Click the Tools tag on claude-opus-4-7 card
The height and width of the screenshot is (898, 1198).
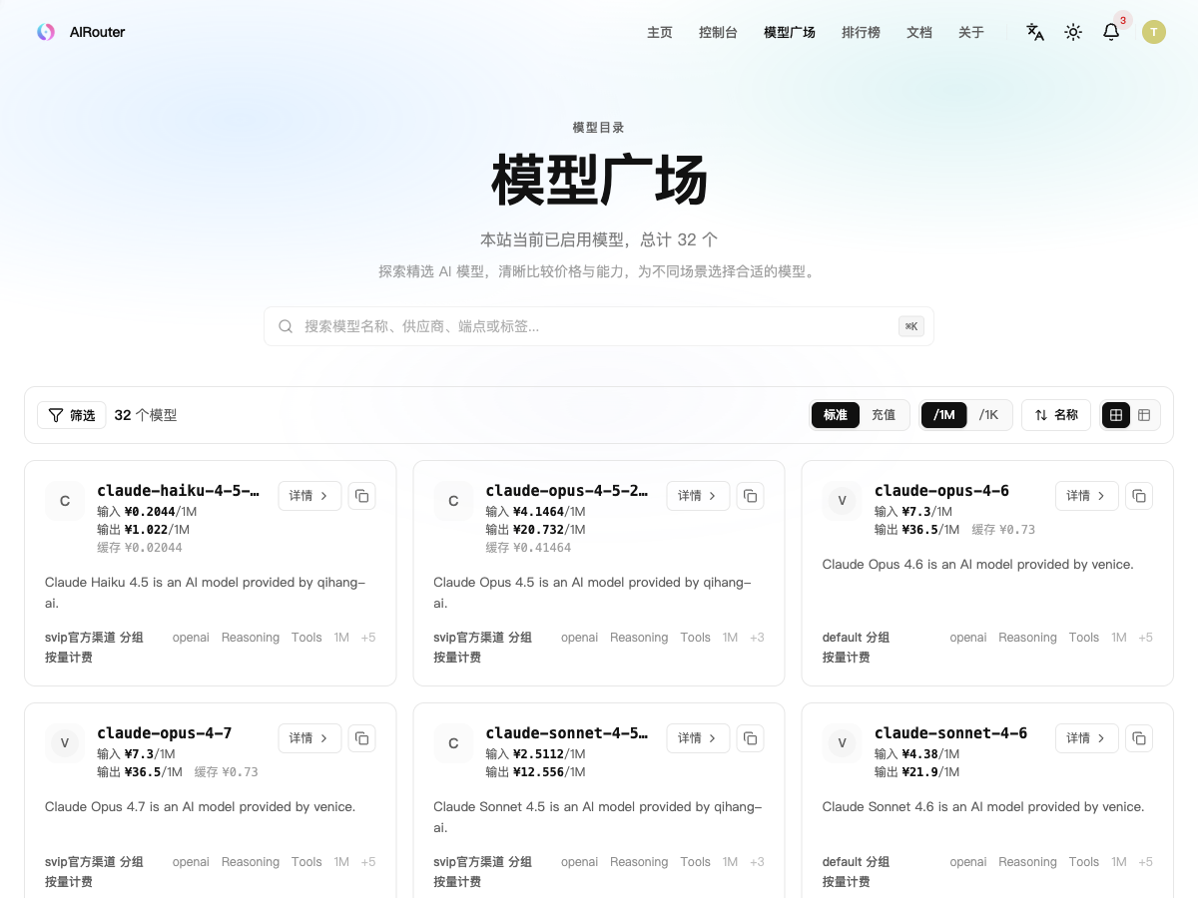click(306, 862)
